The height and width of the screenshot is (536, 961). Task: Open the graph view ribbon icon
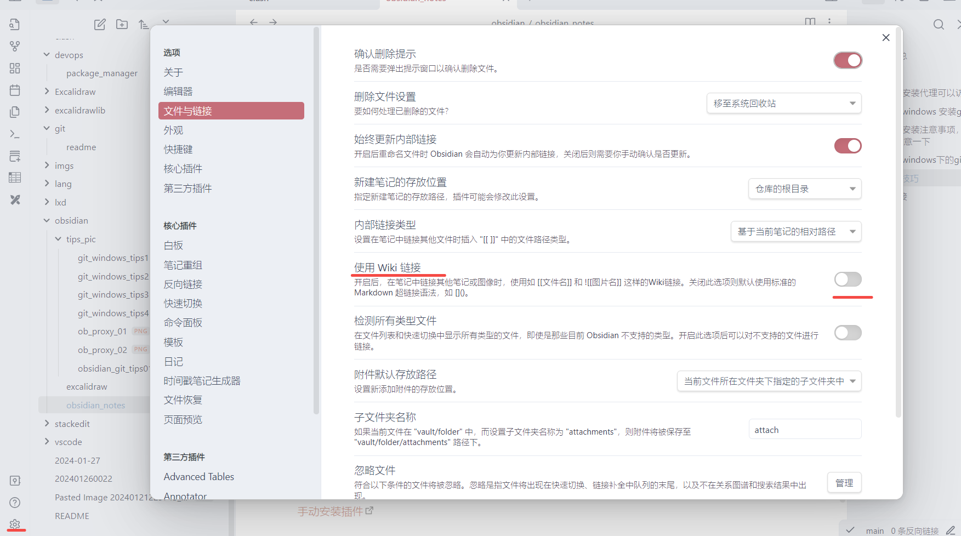pos(15,47)
